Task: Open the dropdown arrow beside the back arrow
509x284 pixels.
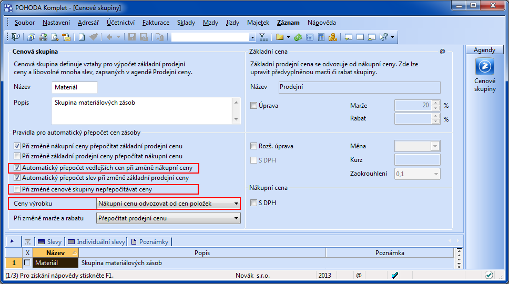Action: pyautogui.click(x=118, y=37)
